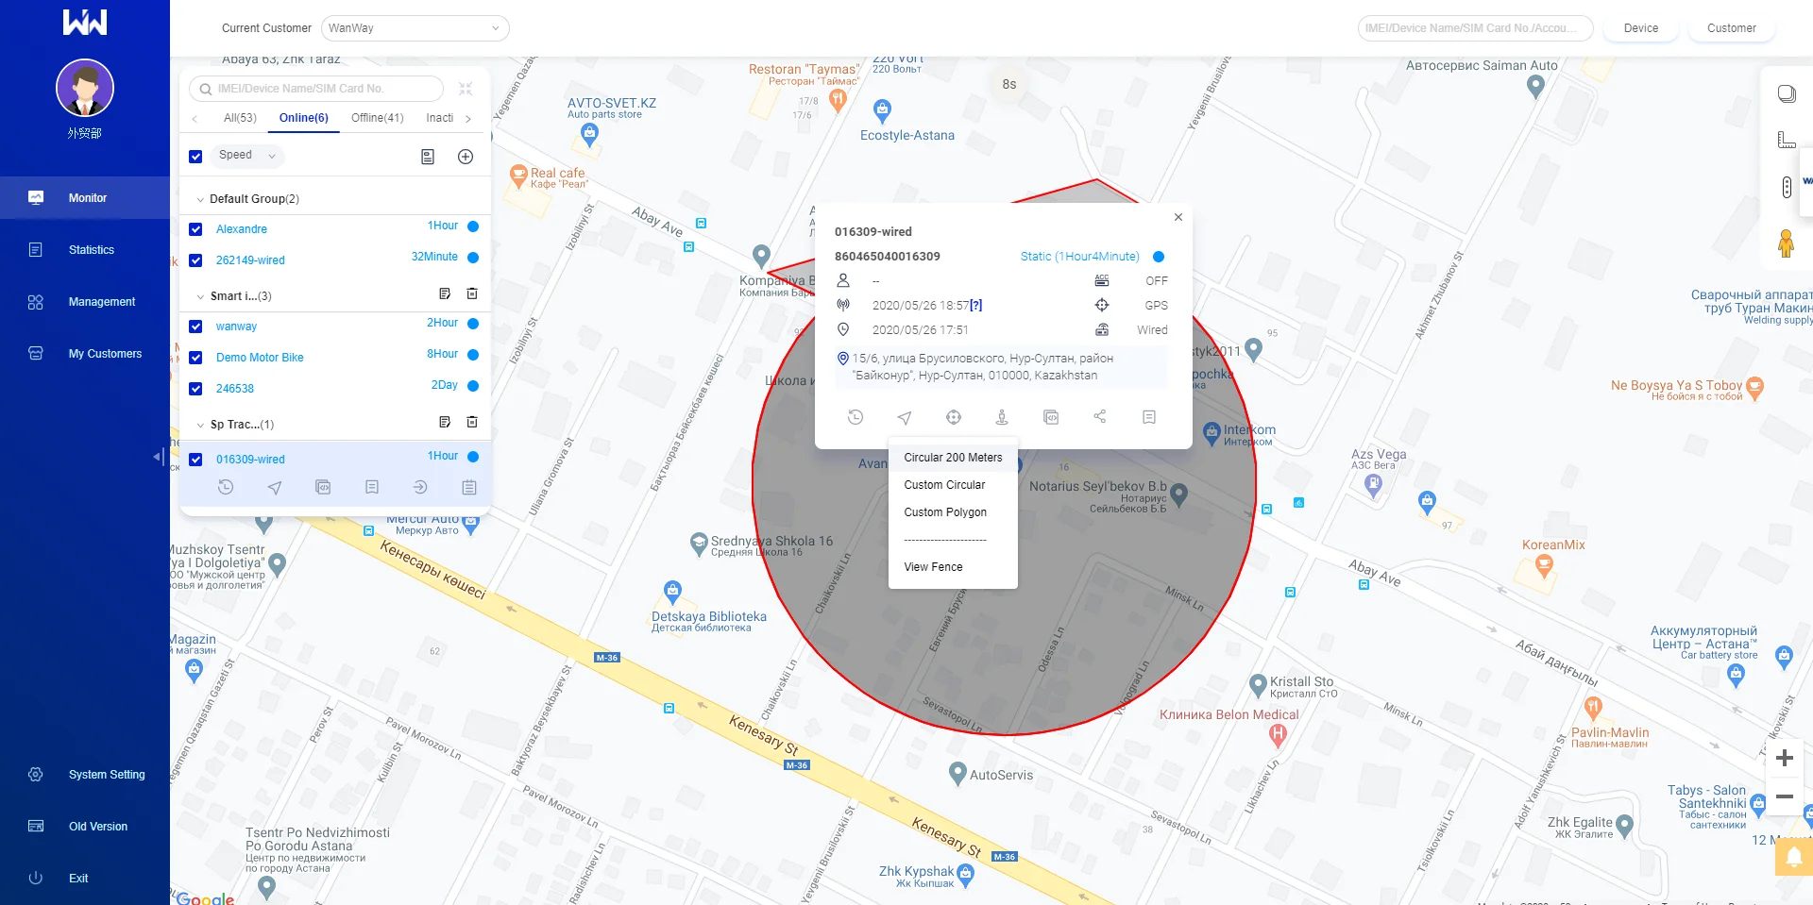Click details icon under 016309-wired row
The image size is (1813, 905).
(x=372, y=488)
